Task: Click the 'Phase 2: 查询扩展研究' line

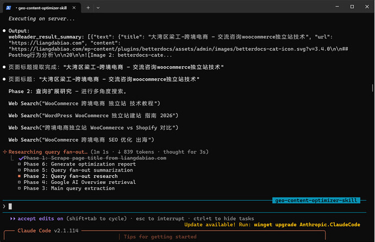Action: pyautogui.click(x=67, y=91)
